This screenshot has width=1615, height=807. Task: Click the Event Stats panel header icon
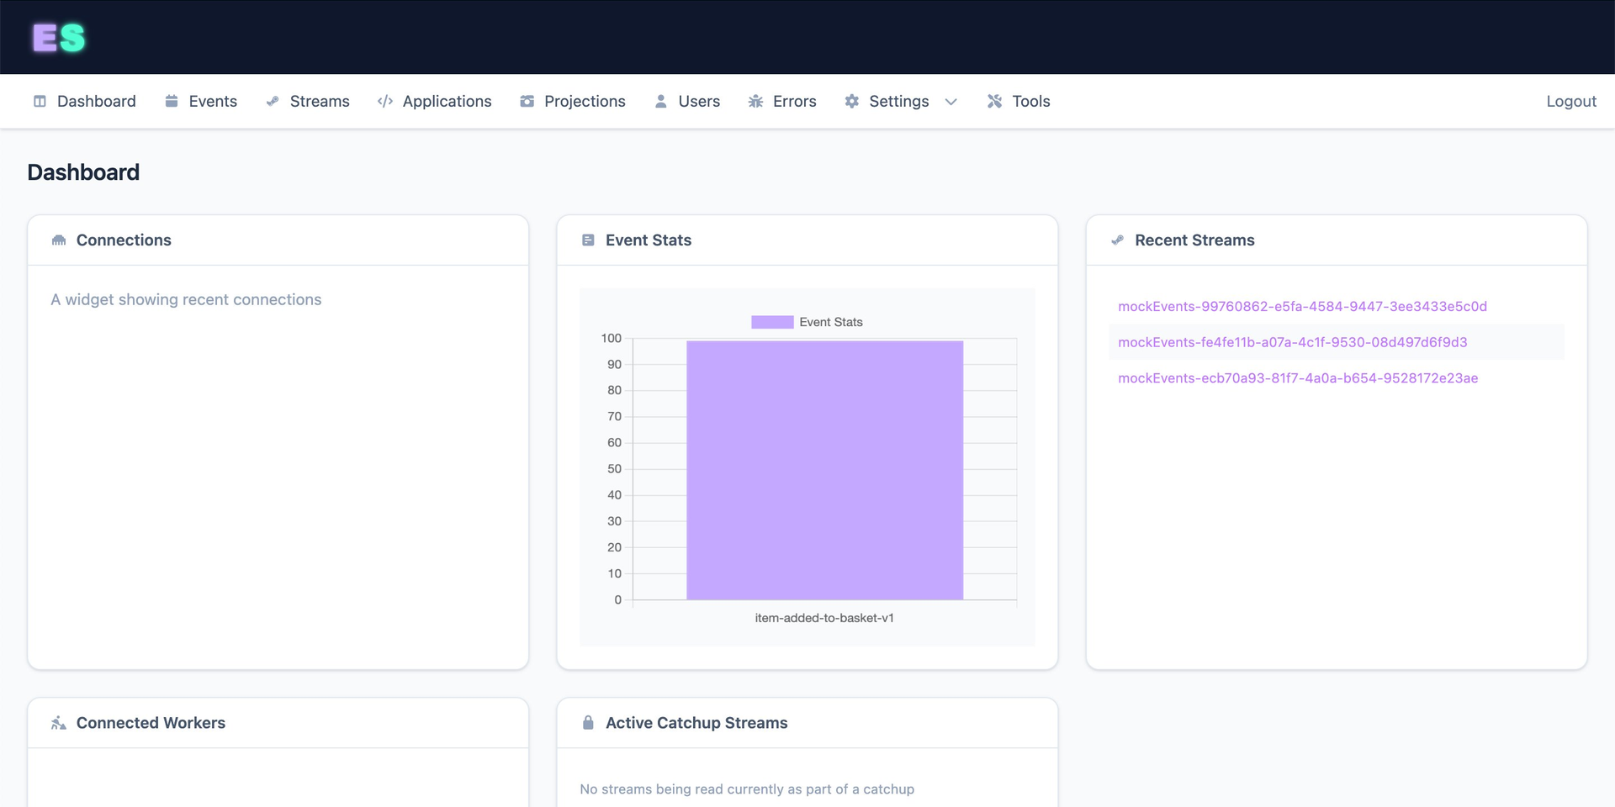click(588, 240)
